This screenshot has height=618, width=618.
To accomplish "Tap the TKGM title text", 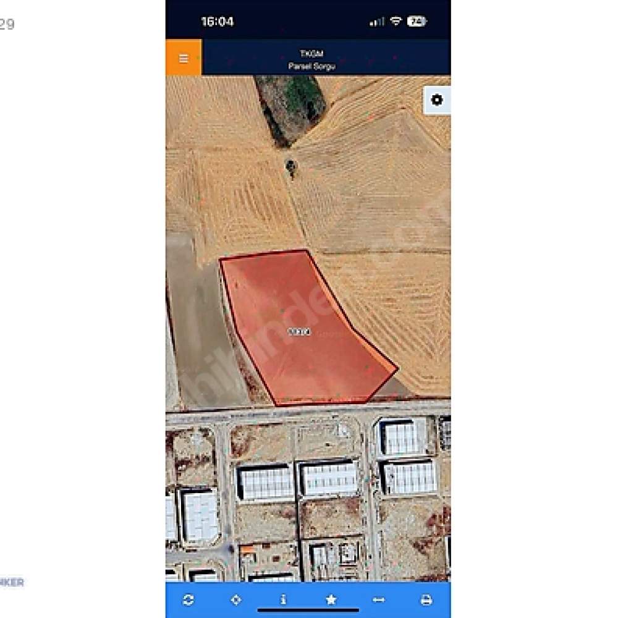I will tap(311, 53).
